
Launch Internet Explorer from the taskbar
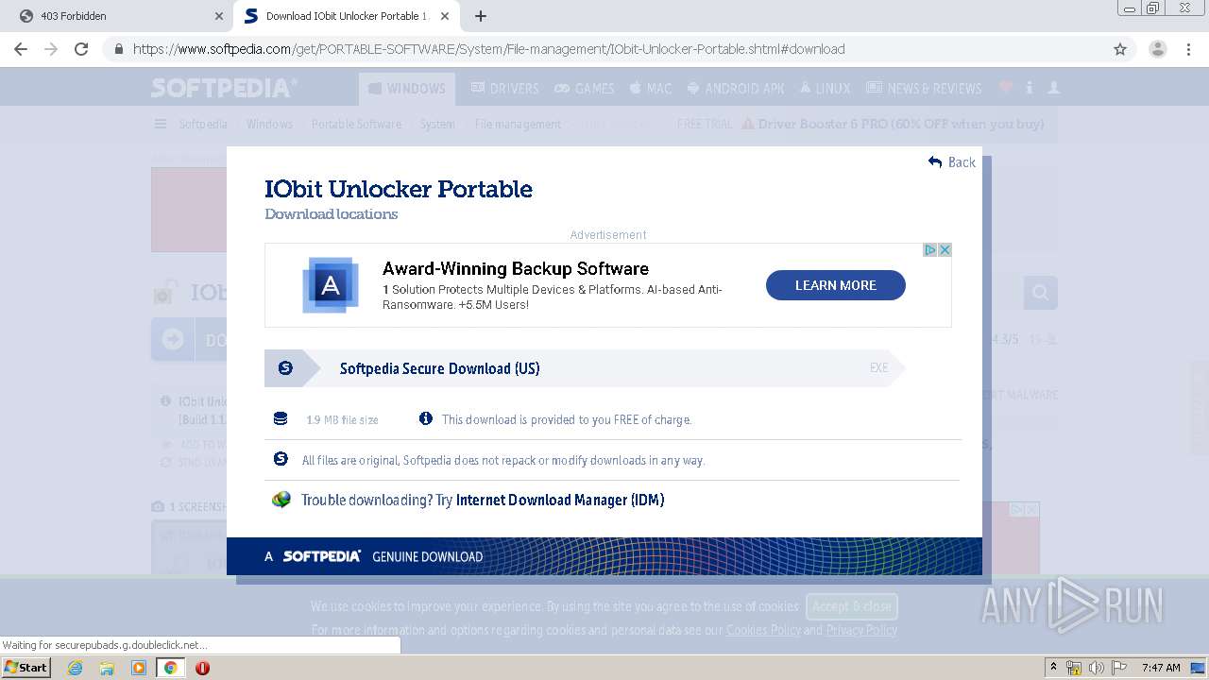(75, 668)
